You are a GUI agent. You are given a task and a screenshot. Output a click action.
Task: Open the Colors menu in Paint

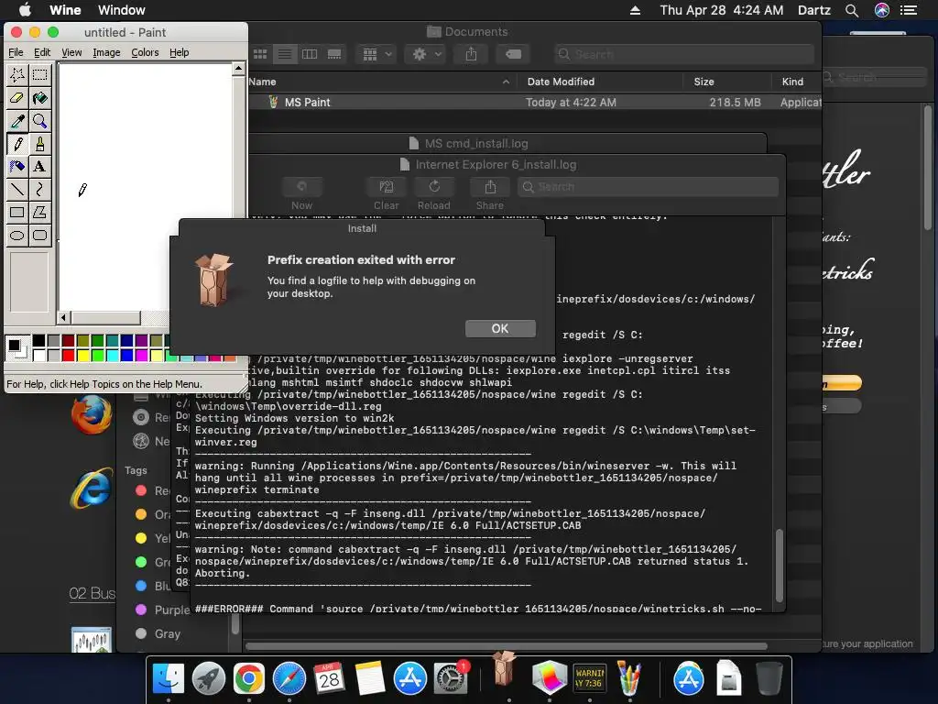pyautogui.click(x=145, y=52)
